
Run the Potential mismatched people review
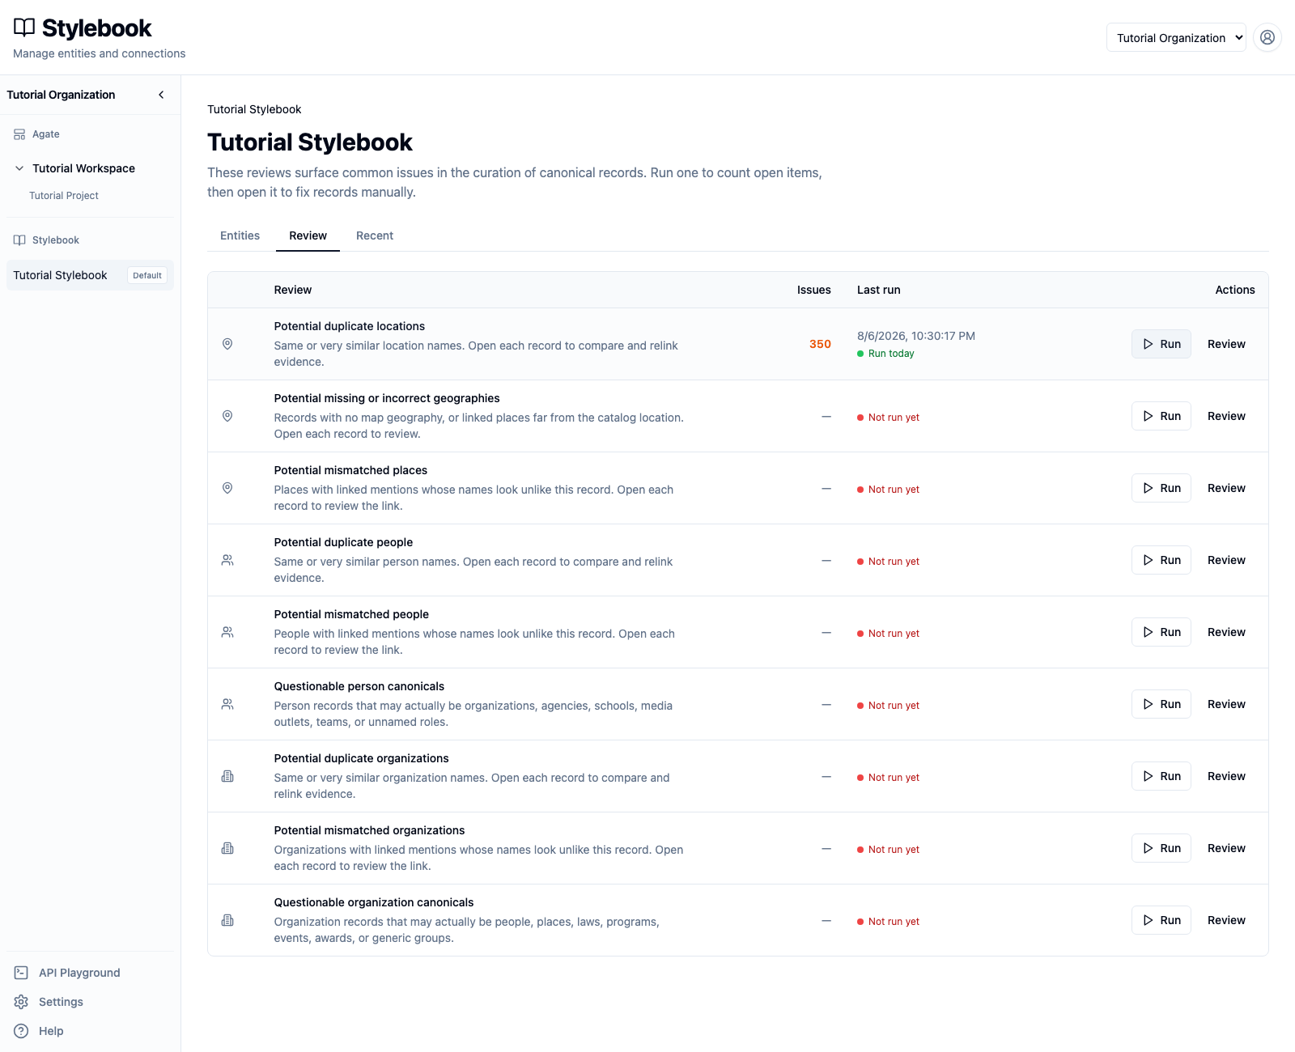coord(1161,632)
